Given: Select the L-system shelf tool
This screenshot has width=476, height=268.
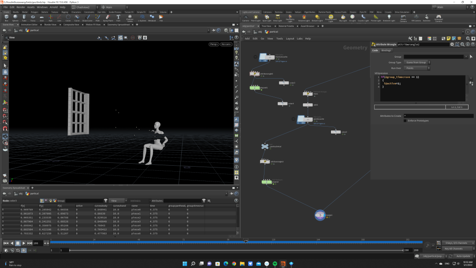Looking at the screenshot, I should click(142, 18).
